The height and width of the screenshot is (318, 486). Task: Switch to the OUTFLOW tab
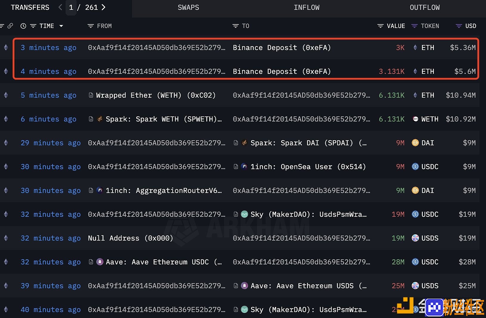425,7
